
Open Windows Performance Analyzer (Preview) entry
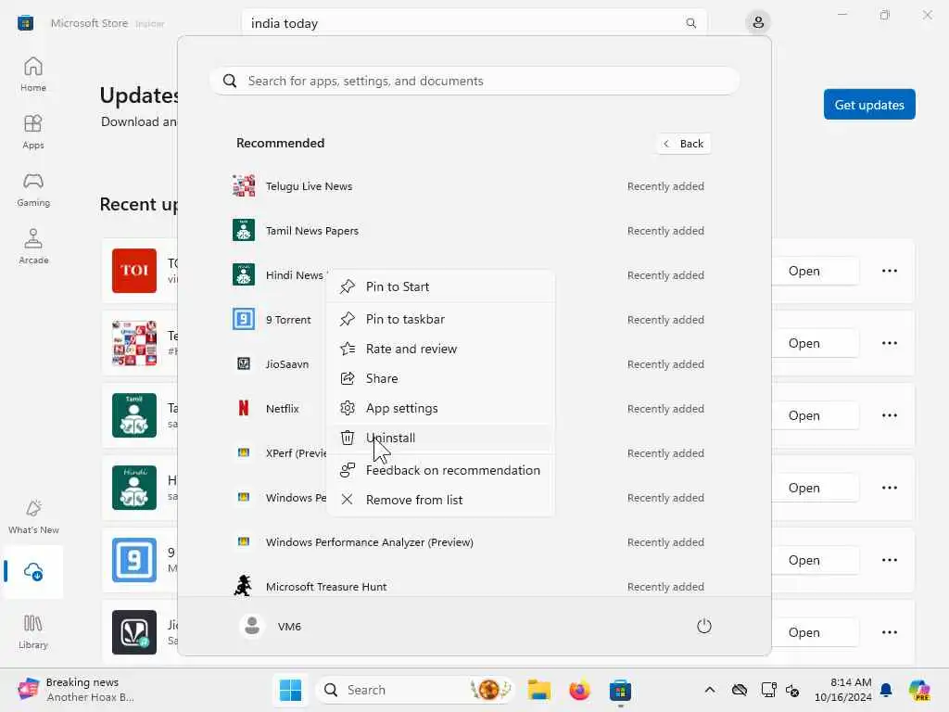click(x=469, y=541)
